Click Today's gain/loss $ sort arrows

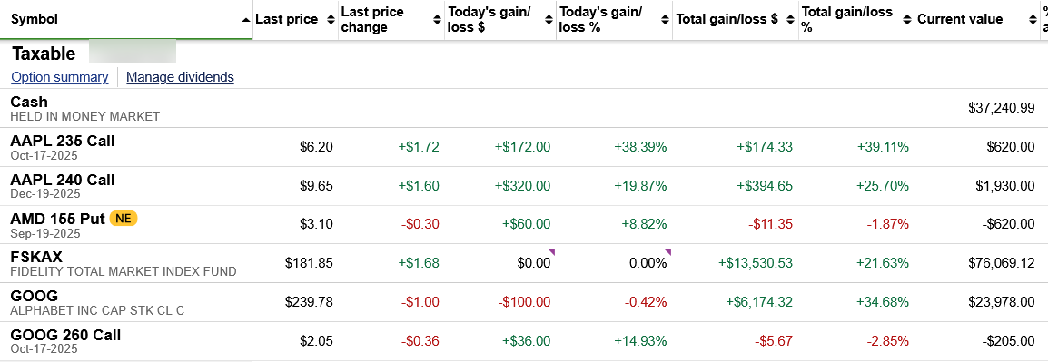[549, 20]
